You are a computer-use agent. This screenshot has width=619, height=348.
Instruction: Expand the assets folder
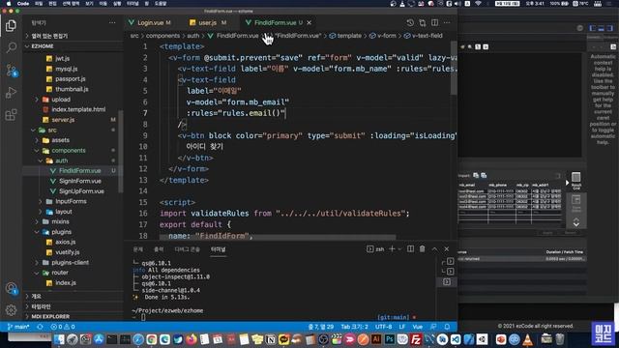coord(60,140)
